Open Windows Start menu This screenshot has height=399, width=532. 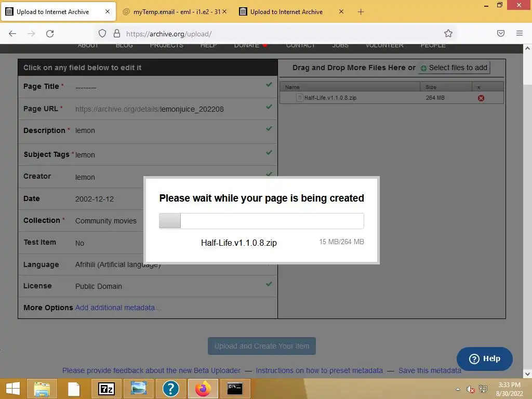coord(13,389)
